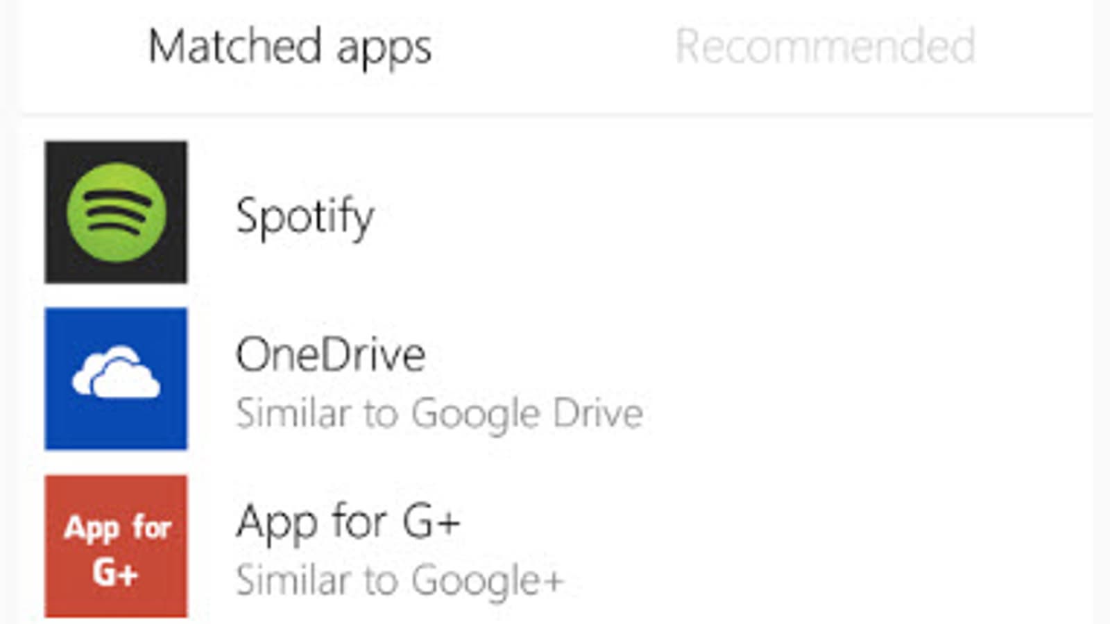Click the App for G+ title
The height and width of the screenshot is (624, 1110).
pos(348,521)
